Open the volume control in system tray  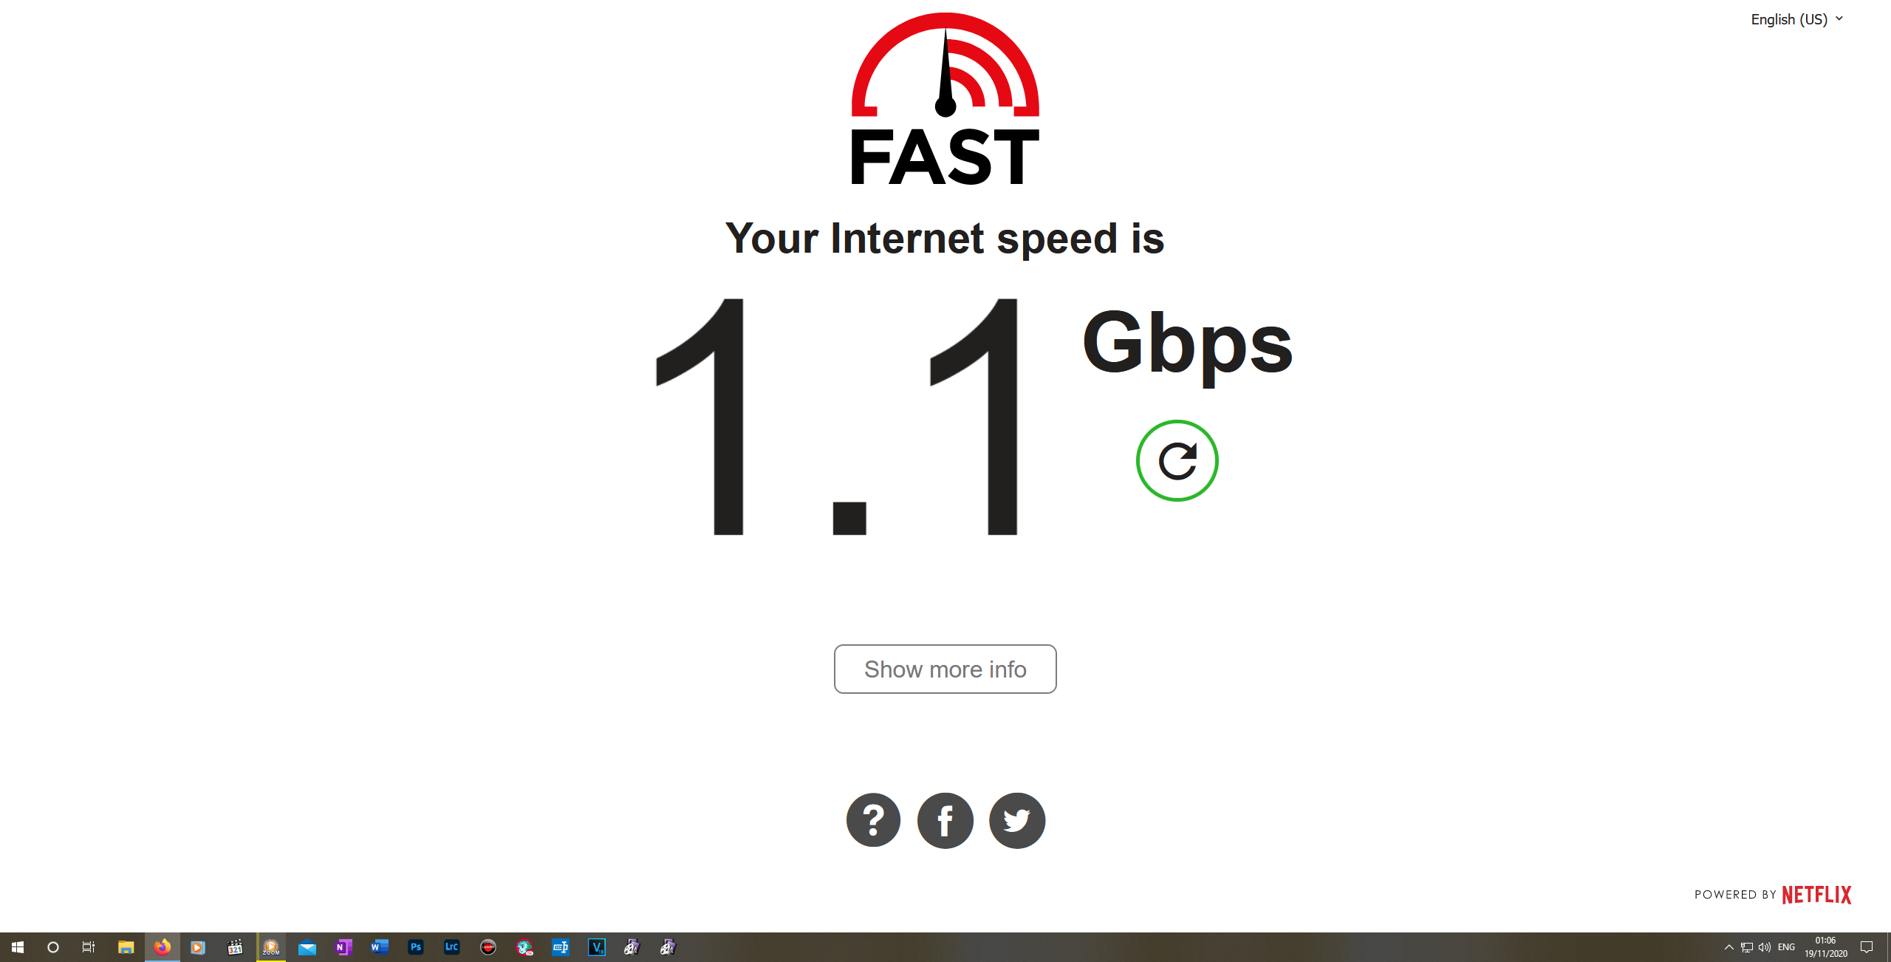point(1765,947)
